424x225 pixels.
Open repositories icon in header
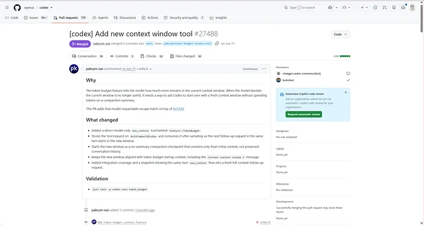click(x=394, y=7)
